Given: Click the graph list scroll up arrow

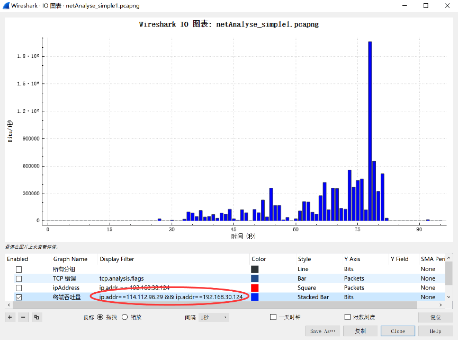Looking at the screenshot, I should (448, 258).
